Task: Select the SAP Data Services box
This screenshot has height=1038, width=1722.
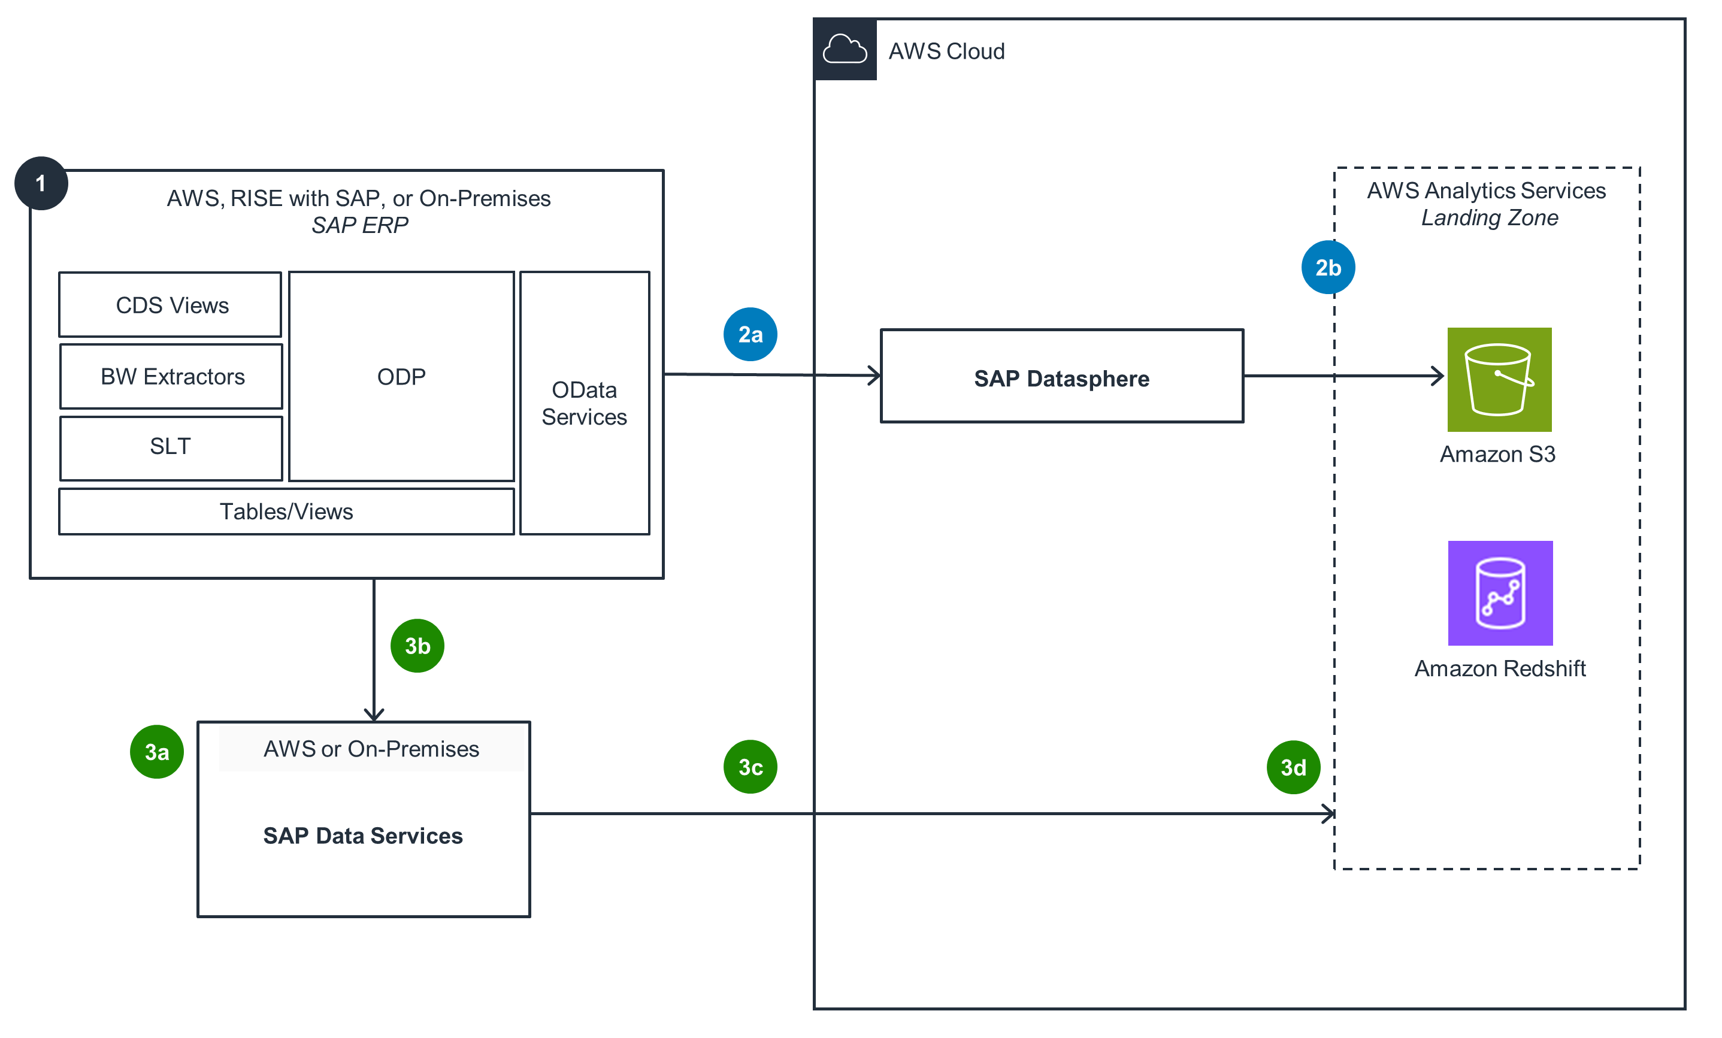Action: 364,819
